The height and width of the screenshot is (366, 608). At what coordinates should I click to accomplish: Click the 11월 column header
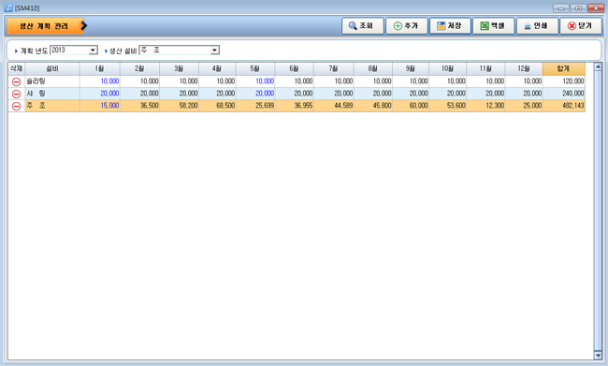click(x=485, y=68)
